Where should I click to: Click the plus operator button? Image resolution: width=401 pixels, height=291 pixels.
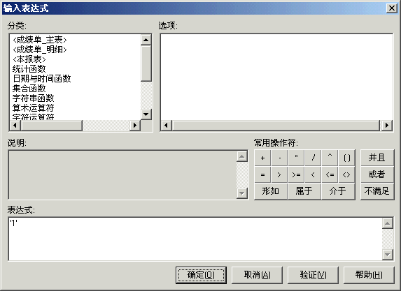[x=262, y=158]
